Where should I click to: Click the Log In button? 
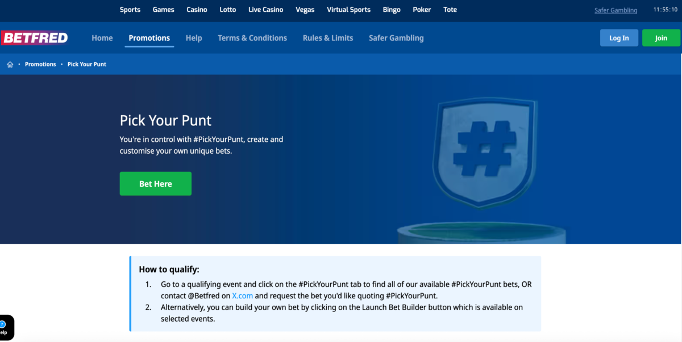[619, 38]
